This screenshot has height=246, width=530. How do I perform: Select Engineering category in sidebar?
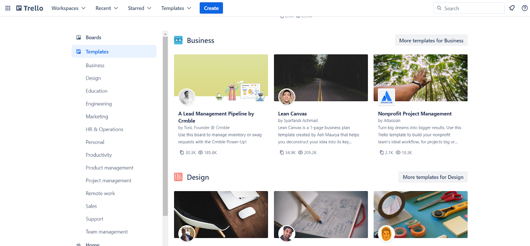(99, 104)
